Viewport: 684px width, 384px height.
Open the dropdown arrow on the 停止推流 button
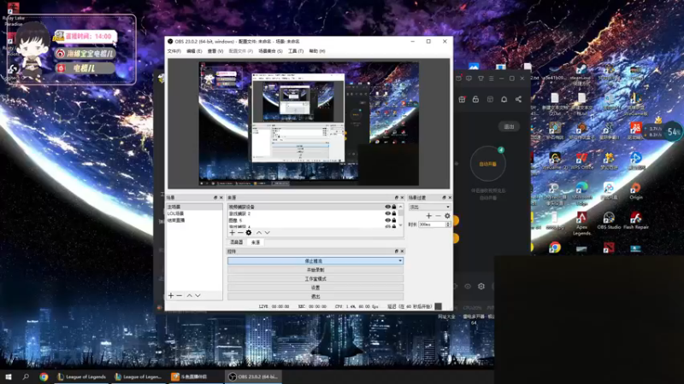tap(400, 261)
